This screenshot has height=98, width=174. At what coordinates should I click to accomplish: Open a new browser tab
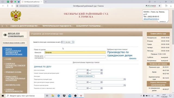click(x=46, y=2)
